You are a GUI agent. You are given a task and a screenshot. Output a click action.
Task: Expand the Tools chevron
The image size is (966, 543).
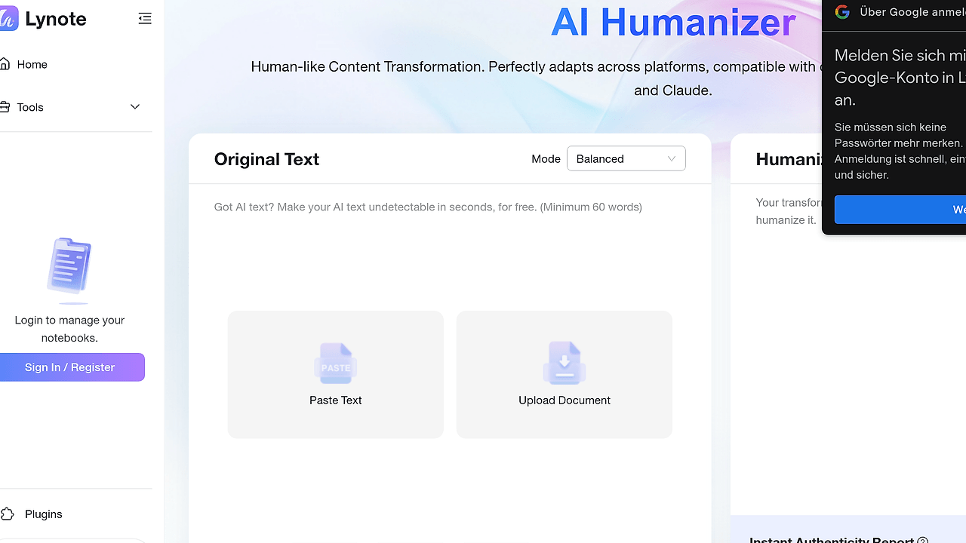135,107
